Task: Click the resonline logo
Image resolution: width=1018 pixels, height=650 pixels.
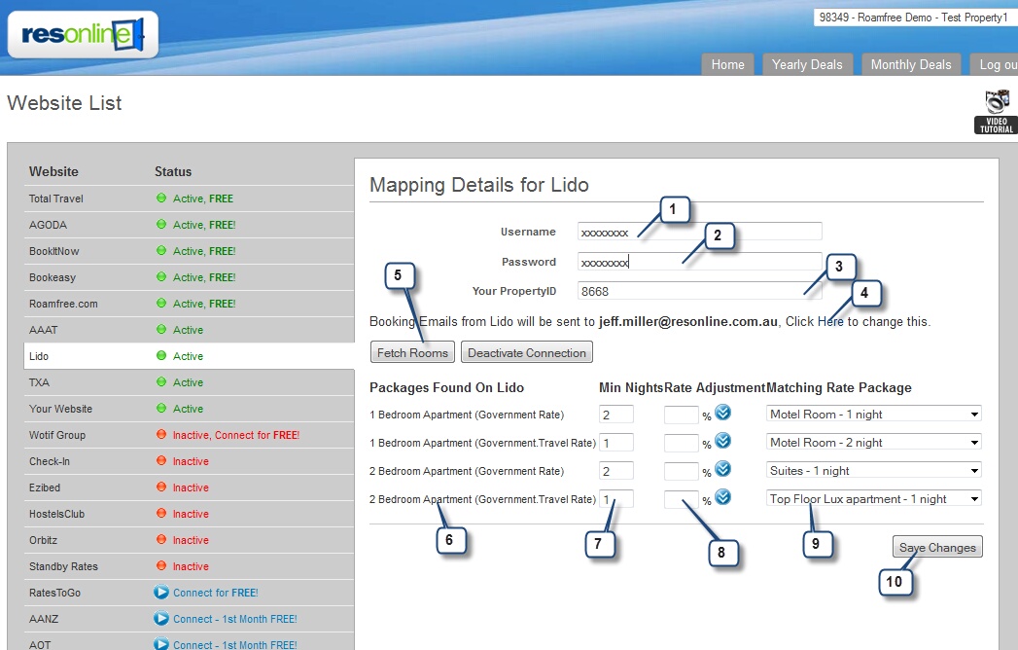Action: pos(83,34)
